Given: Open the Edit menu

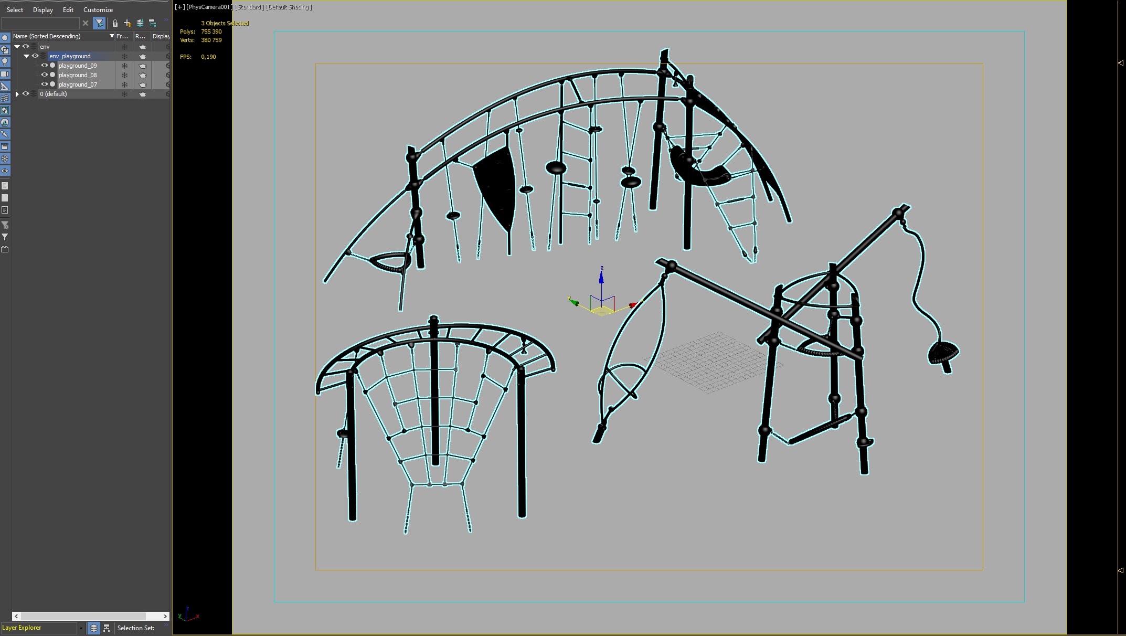Looking at the screenshot, I should click(x=68, y=9).
